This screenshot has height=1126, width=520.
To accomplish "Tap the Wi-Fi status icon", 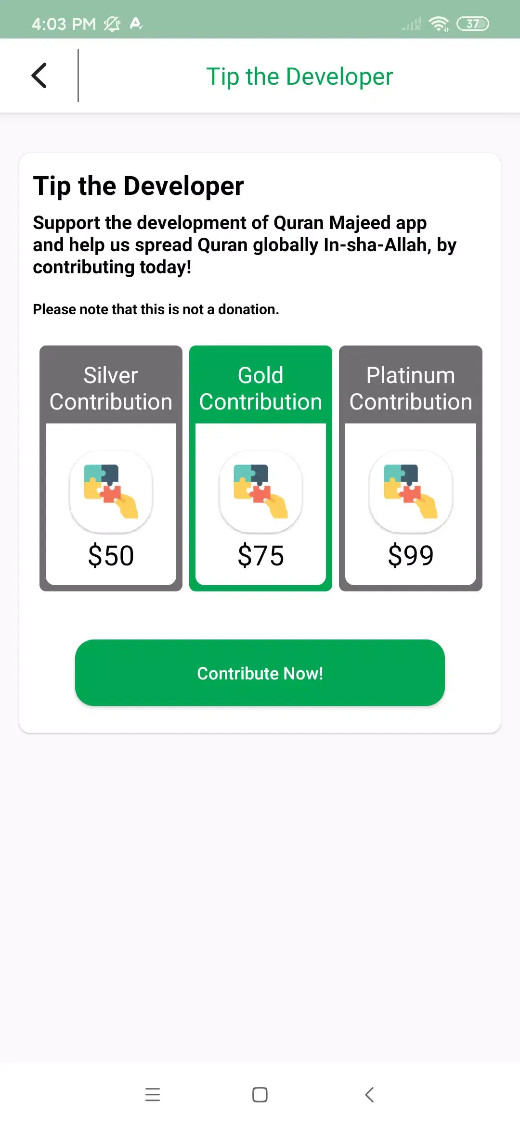I will [x=439, y=24].
